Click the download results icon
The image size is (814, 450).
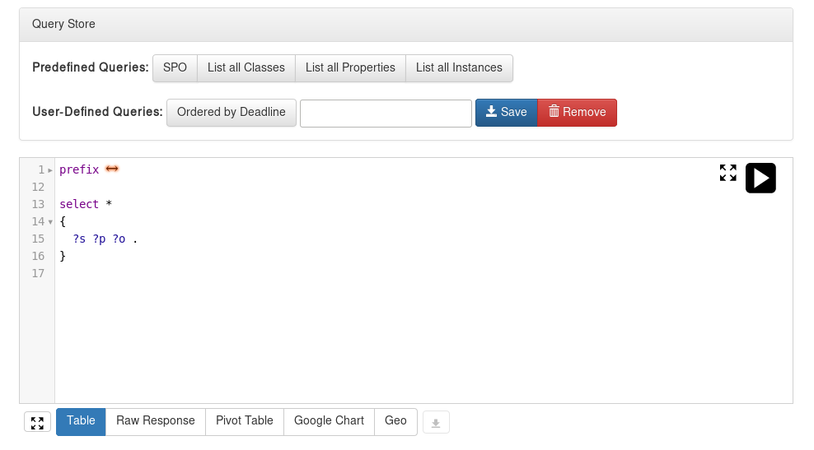point(436,422)
